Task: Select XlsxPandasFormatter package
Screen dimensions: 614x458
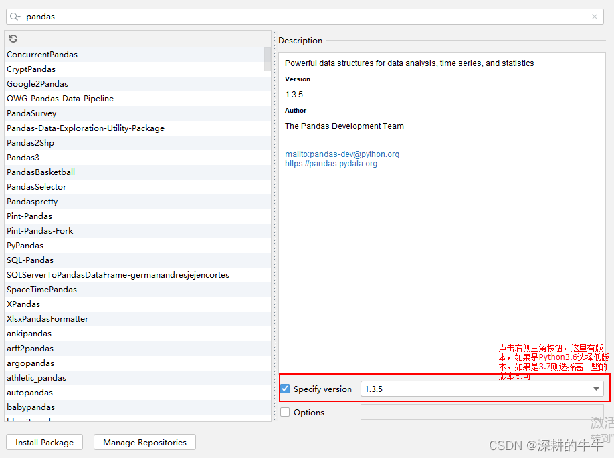Action: [x=138, y=319]
